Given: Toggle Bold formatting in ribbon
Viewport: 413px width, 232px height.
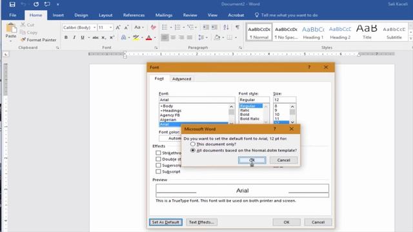Looking at the screenshot, I should click(x=66, y=37).
